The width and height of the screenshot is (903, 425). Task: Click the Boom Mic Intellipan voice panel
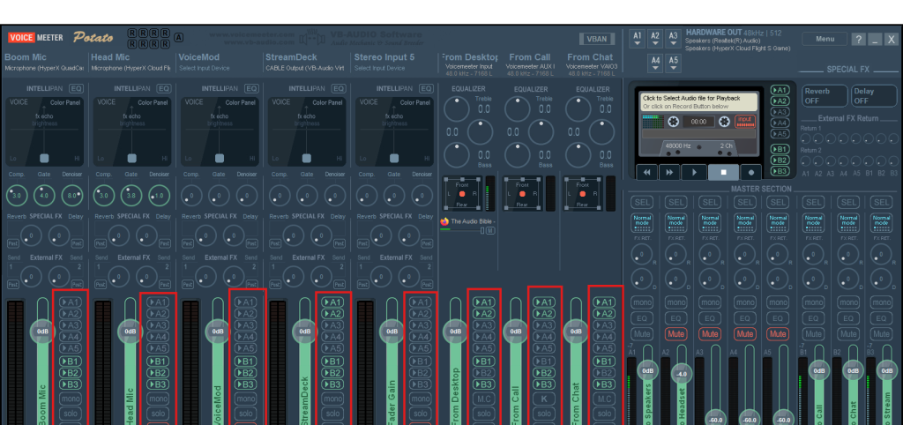[44, 132]
